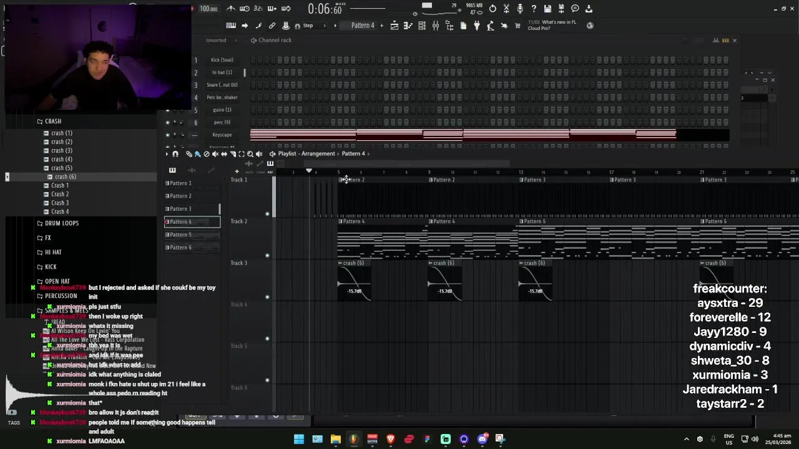
Task: Click the undo history icon
Action: click(x=493, y=9)
